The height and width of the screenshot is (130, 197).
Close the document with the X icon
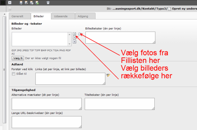(x=10, y=3)
